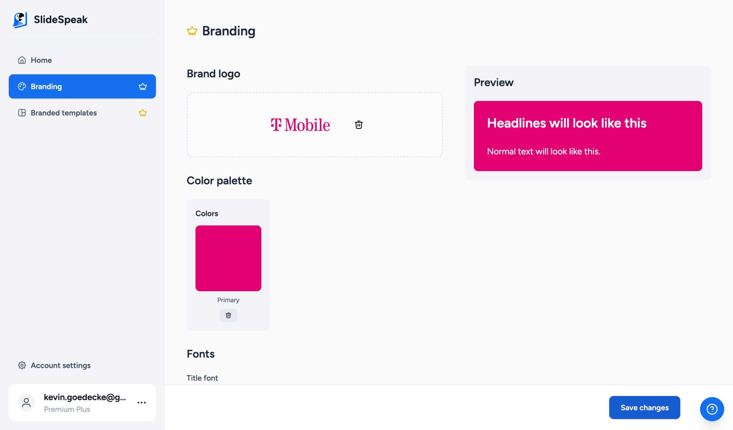This screenshot has width=733, height=430.
Task: Open the help question mark button
Action: (712, 409)
